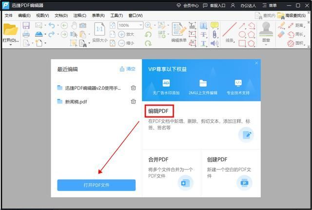Click the 放大 zoom in plus icon
The height and width of the screenshot is (210, 312).
coord(121,34)
